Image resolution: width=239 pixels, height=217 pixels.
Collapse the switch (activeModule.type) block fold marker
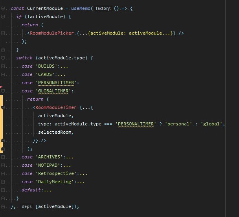point(3,58)
